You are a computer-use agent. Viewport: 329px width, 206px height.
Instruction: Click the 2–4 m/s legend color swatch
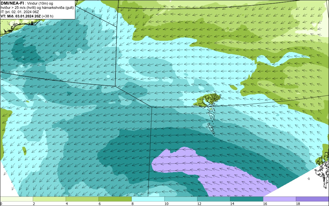click(x=49, y=199)
